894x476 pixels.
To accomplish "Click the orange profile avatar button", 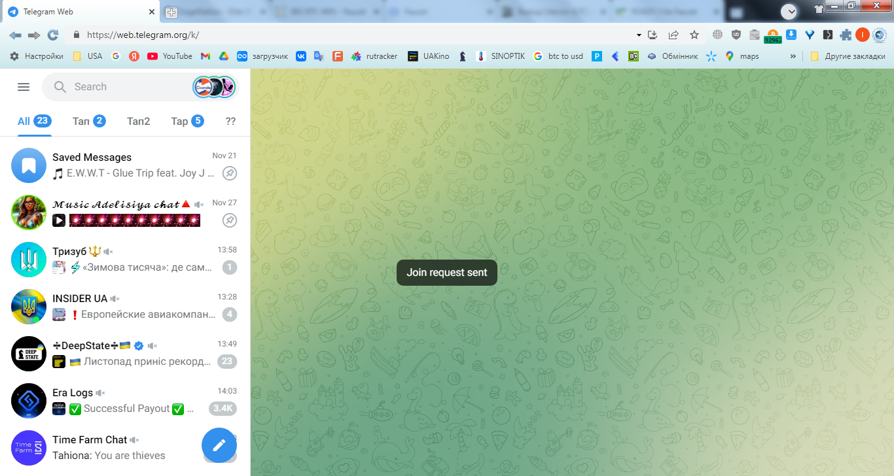I will point(862,35).
